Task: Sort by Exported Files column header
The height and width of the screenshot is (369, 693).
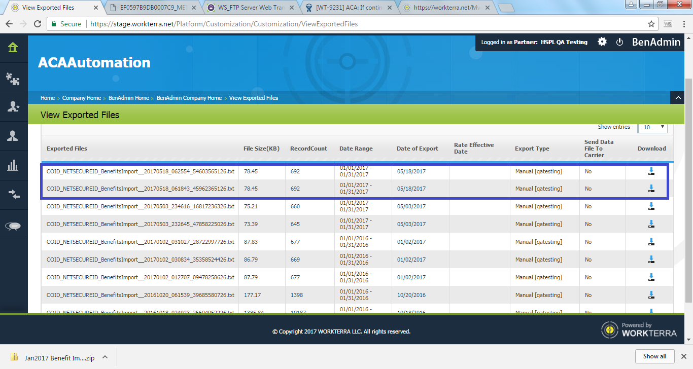Action: click(x=67, y=149)
